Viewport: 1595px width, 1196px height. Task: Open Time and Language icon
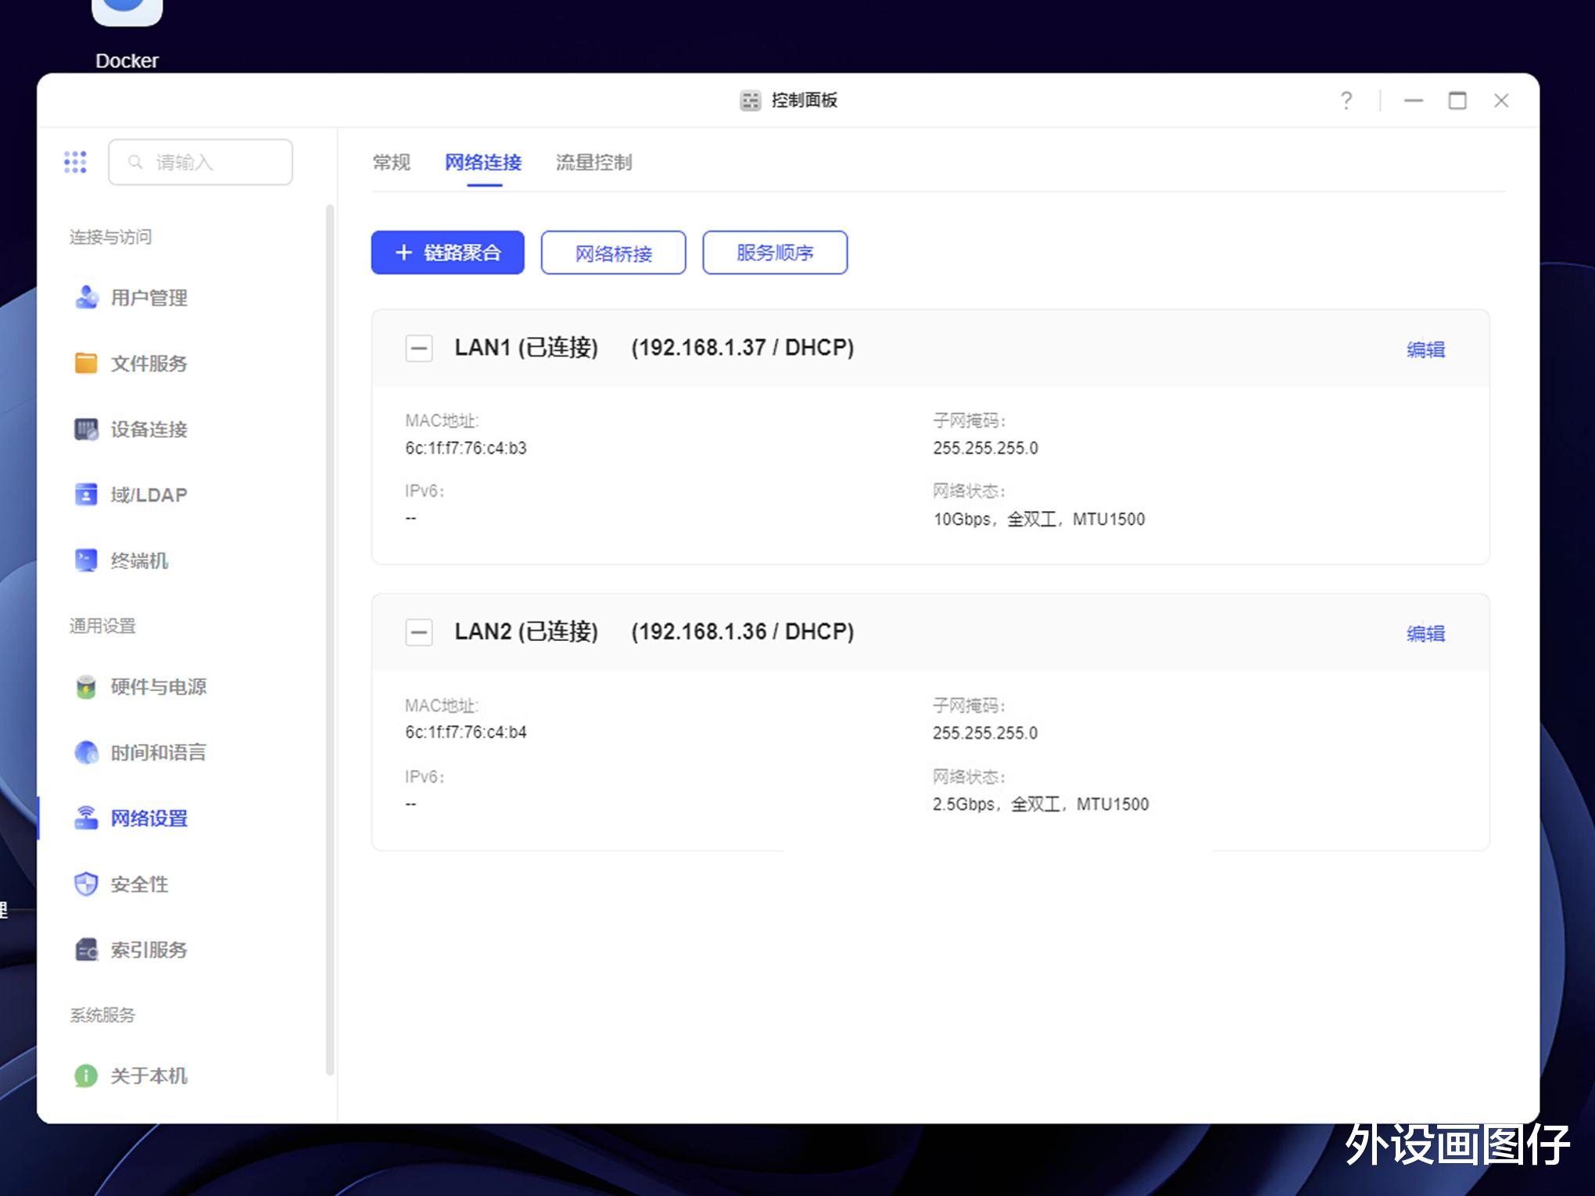click(x=86, y=753)
